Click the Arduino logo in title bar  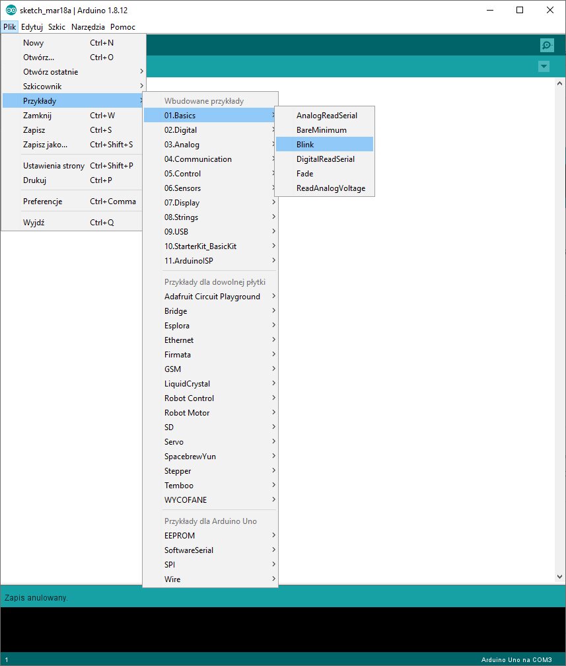(11, 10)
